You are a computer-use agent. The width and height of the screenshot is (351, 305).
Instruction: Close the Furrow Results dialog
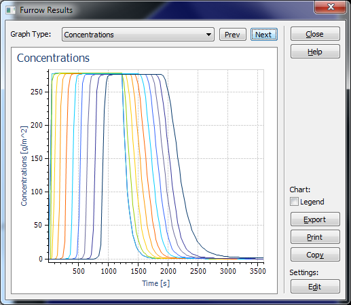(x=315, y=34)
